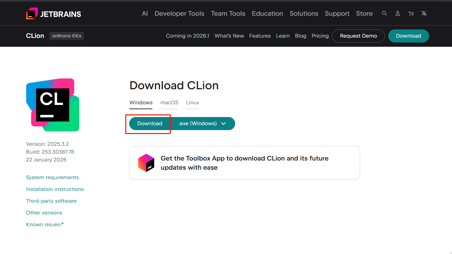452x254 pixels.
Task: Open the Known issues external link
Action: (45, 225)
